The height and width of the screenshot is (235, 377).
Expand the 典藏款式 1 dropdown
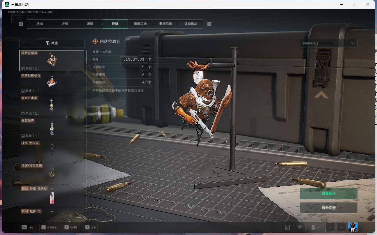point(328,43)
